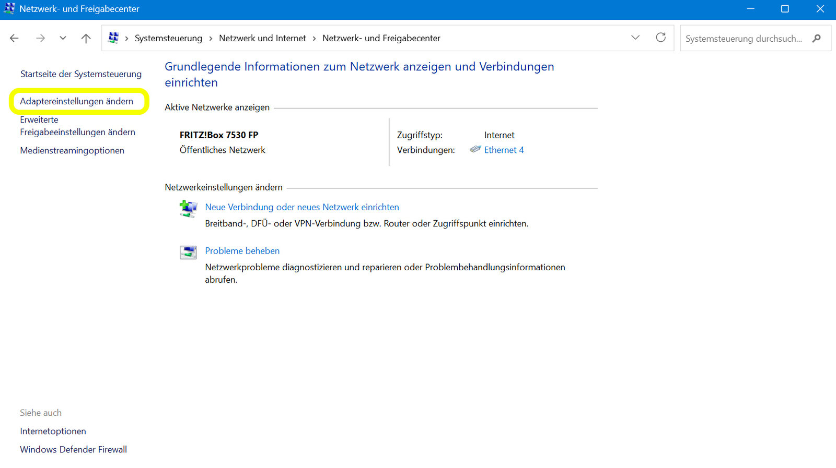
Task: Navigate to Netzwerk und Internet breadcrumb
Action: 262,38
